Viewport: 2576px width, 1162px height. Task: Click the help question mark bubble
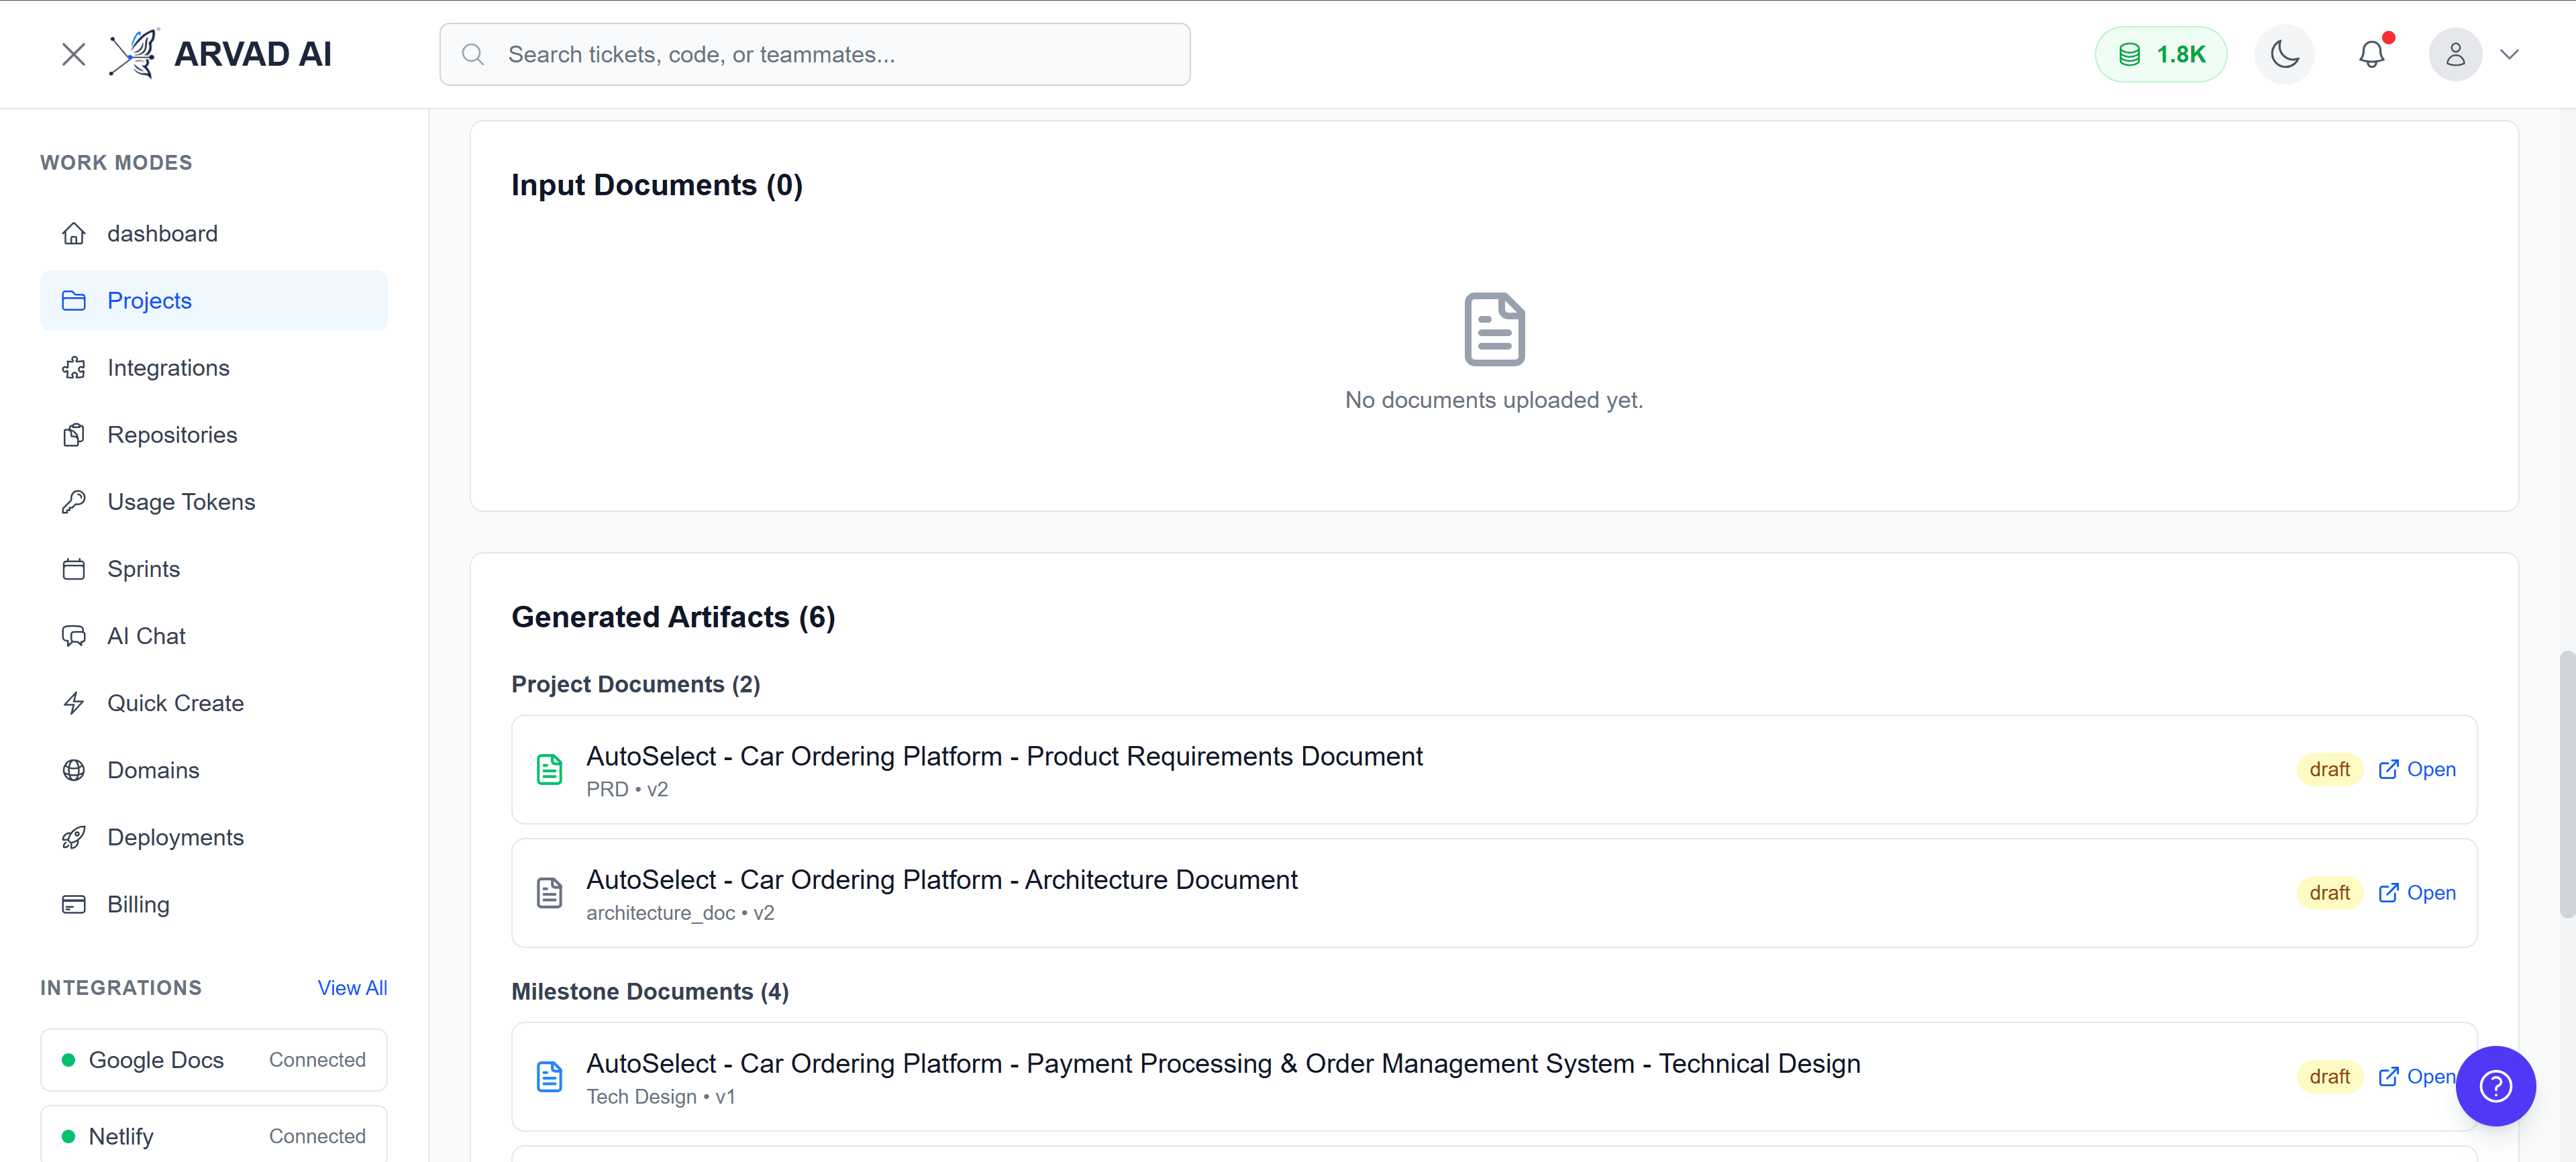pyautogui.click(x=2495, y=1086)
